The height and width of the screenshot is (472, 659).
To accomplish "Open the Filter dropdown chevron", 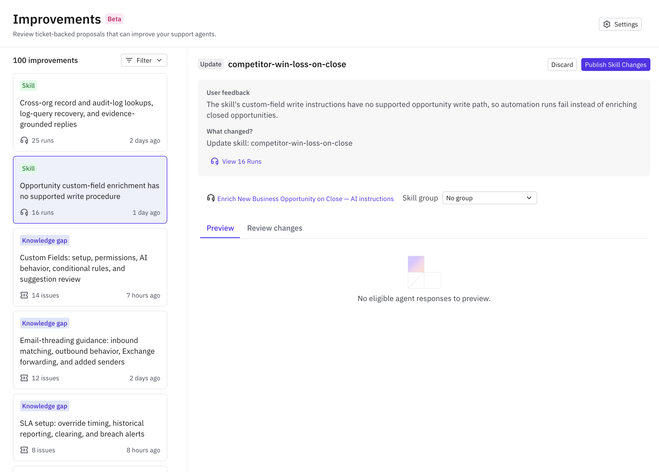I will click(159, 60).
